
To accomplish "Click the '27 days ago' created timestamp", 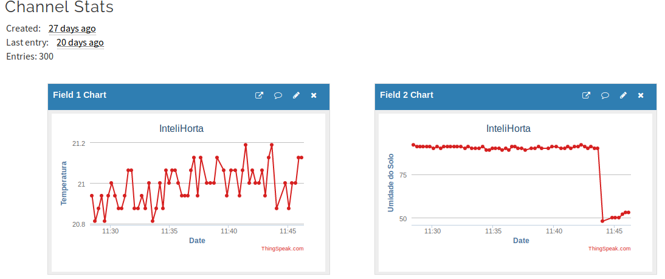I will [x=72, y=29].
